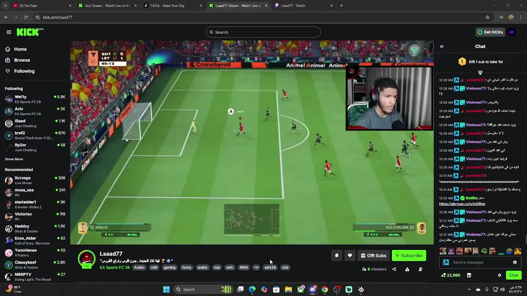Click the Gift Subs button
Image resolution: width=527 pixels, height=296 pixels.
(373, 255)
